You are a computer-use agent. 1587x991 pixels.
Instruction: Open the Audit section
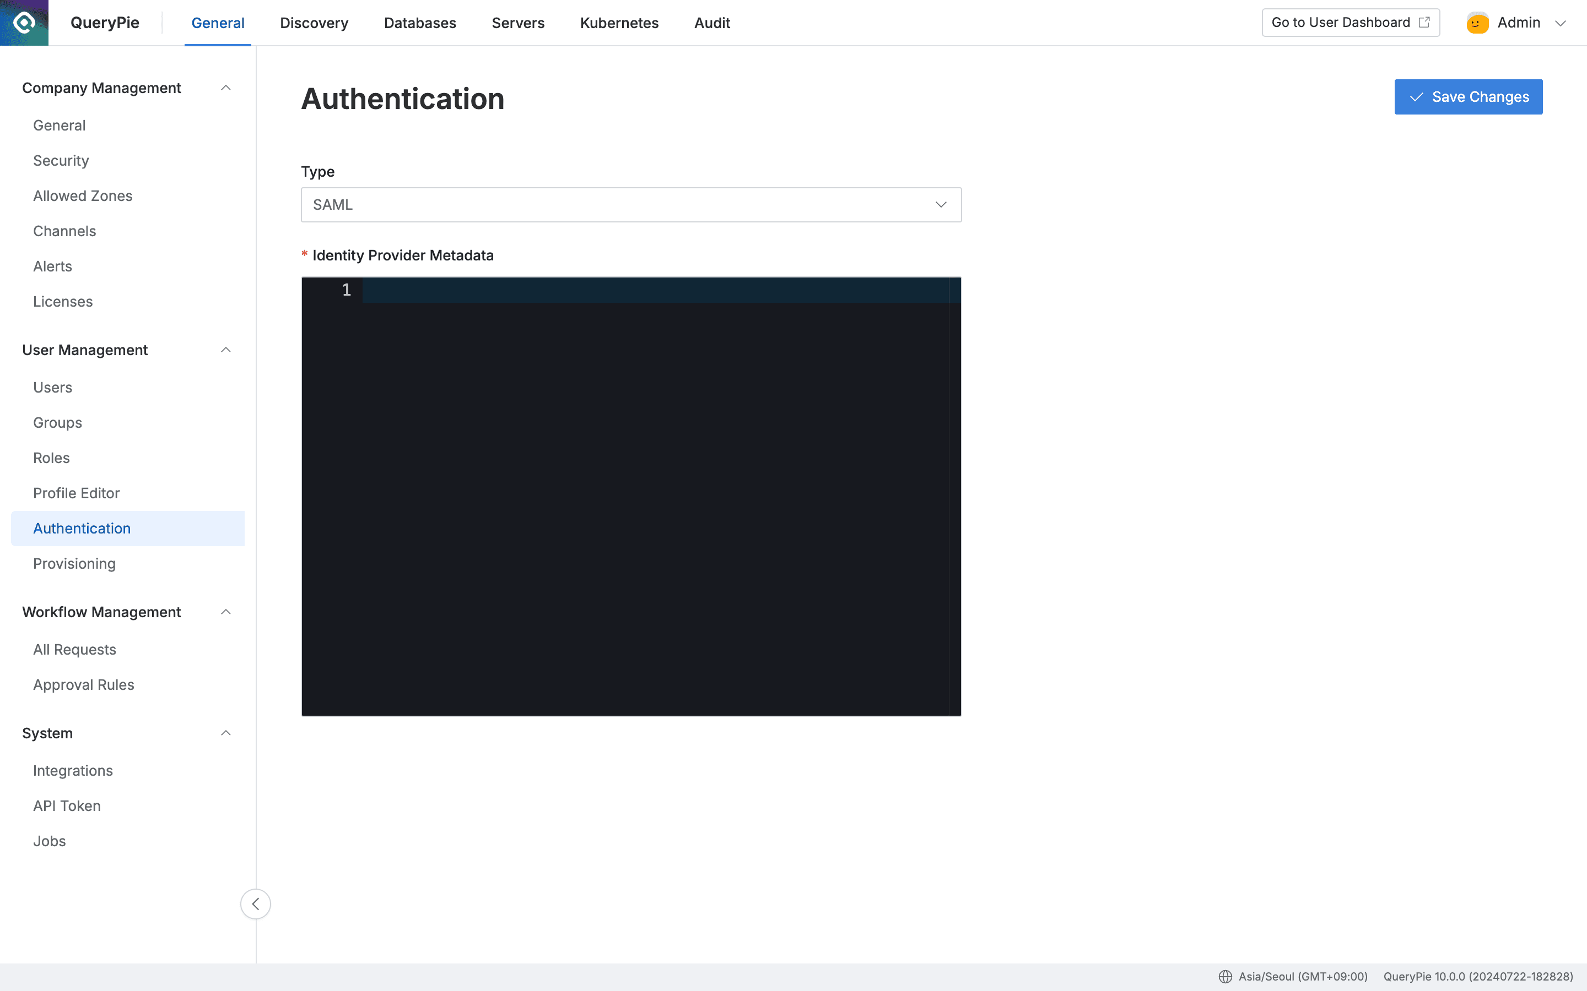711,22
